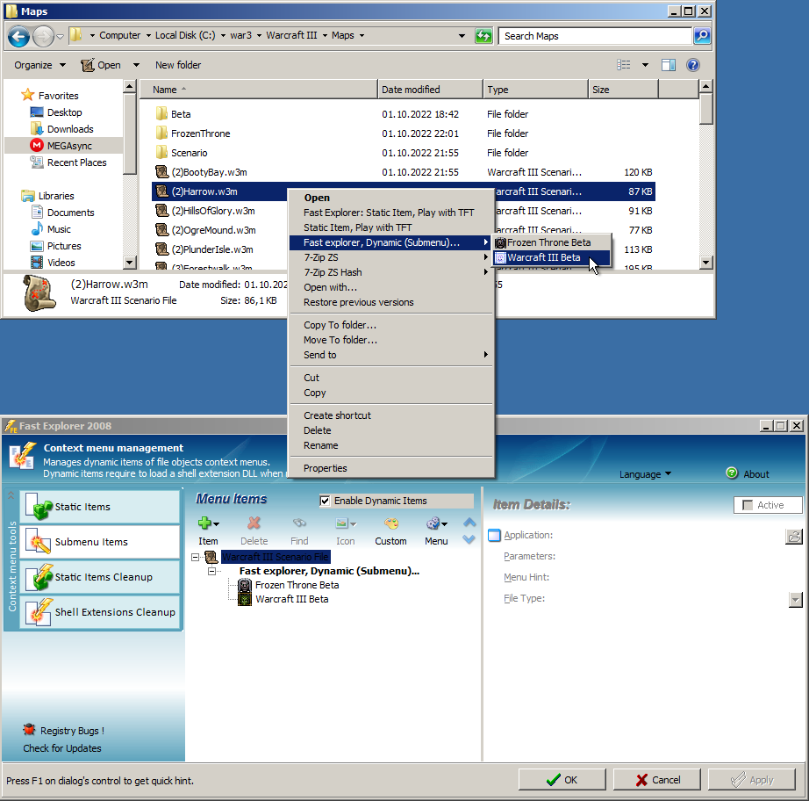This screenshot has width=809, height=801.
Task: Select Rename in the context menu
Action: [390, 445]
